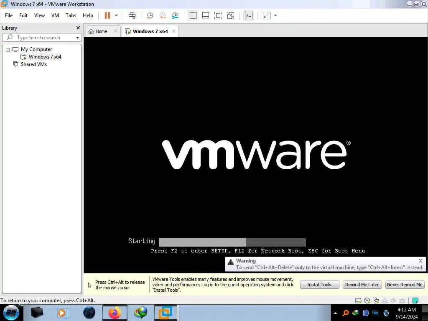Open the library search filter dropdown
428x321 pixels.
(x=77, y=38)
